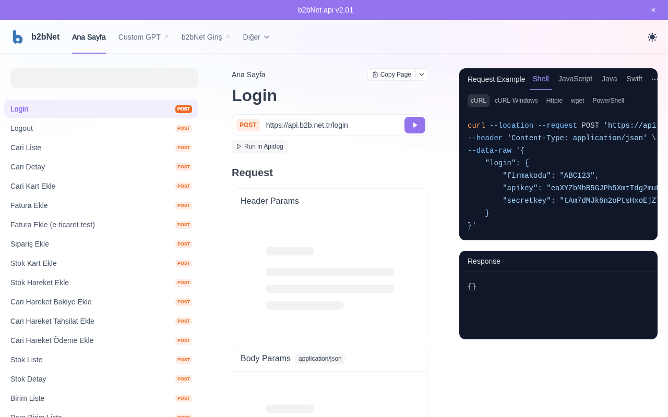
Task: Switch to the JavaScript code tab
Action: [575, 79]
